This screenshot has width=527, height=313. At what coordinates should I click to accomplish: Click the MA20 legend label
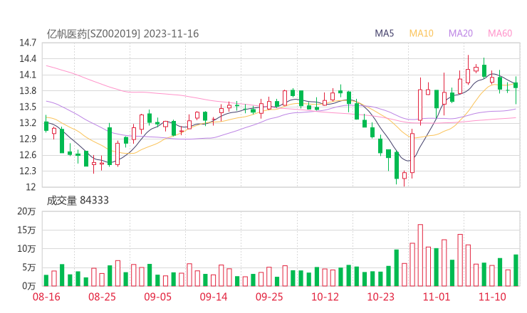tap(461, 33)
